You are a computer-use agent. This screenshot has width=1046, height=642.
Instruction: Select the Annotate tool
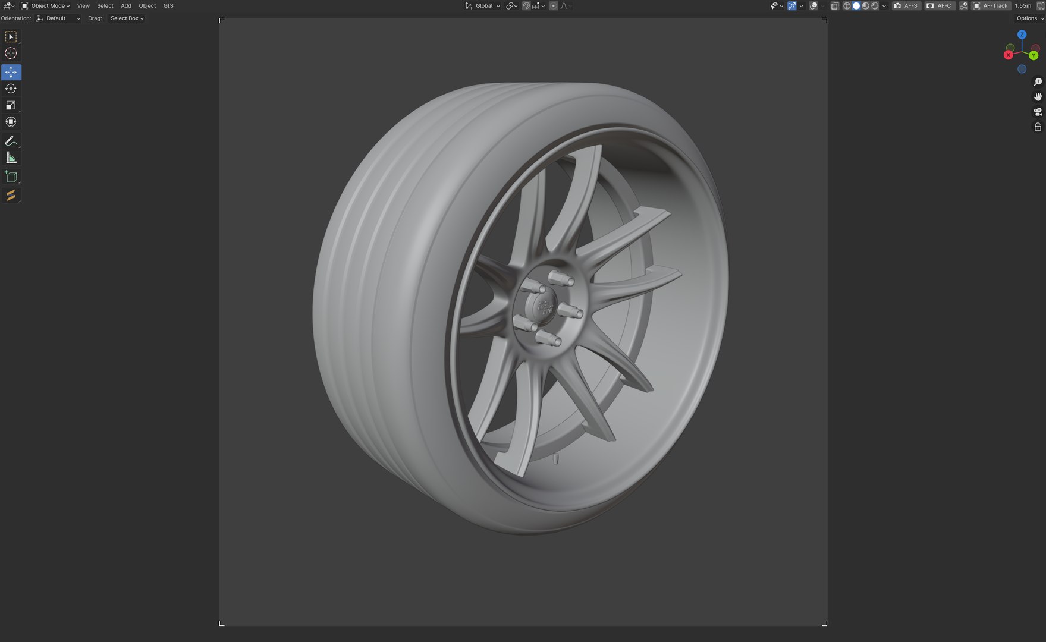(x=11, y=141)
